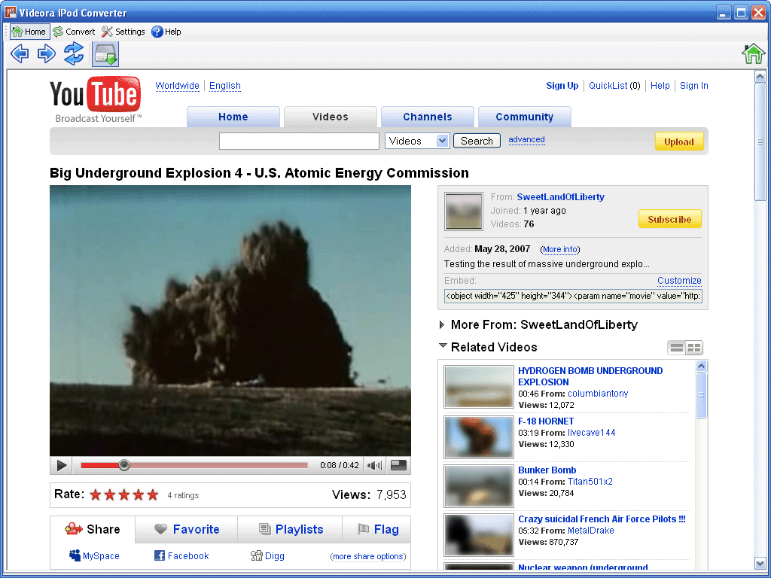Switch related videos to list view icon
The height and width of the screenshot is (578, 771).
(677, 348)
